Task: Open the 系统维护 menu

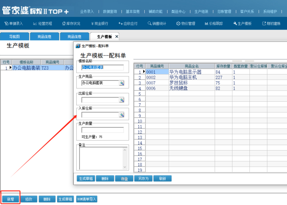Action: click(x=270, y=12)
